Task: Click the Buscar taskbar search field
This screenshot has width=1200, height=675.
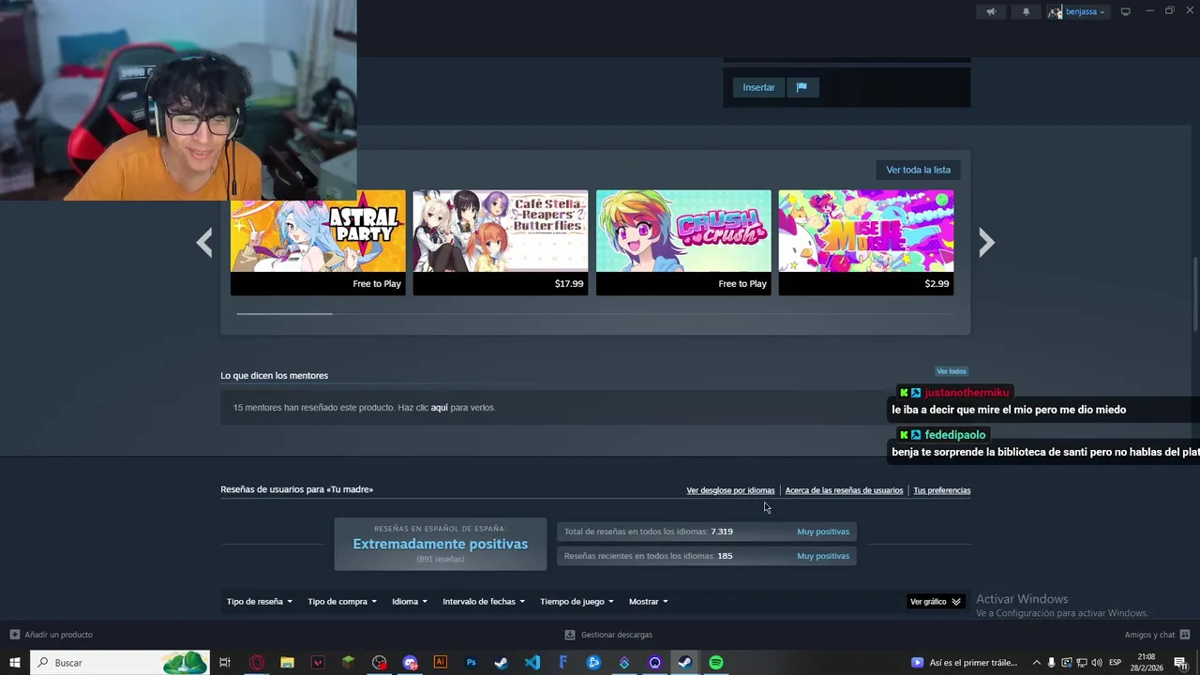Action: [120, 663]
